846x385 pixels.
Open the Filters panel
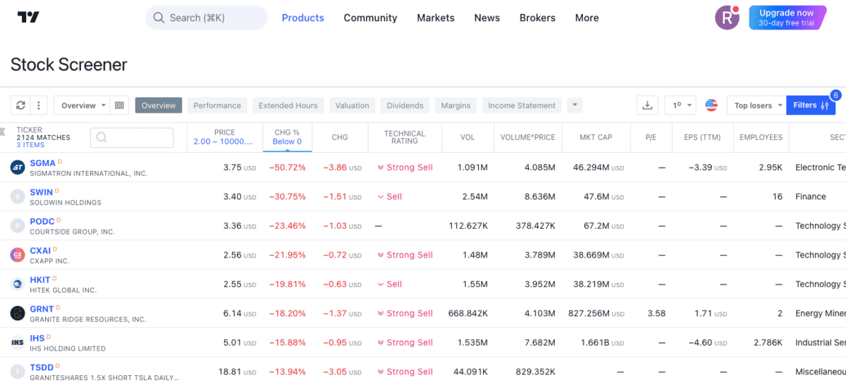point(811,106)
